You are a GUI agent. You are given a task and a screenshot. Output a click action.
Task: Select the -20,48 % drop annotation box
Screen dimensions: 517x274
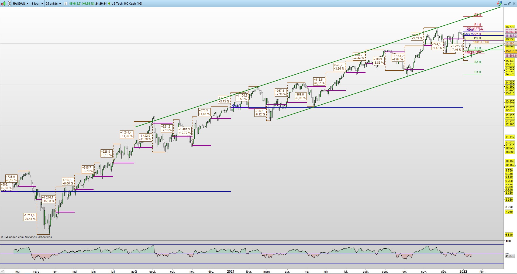pos(29,217)
